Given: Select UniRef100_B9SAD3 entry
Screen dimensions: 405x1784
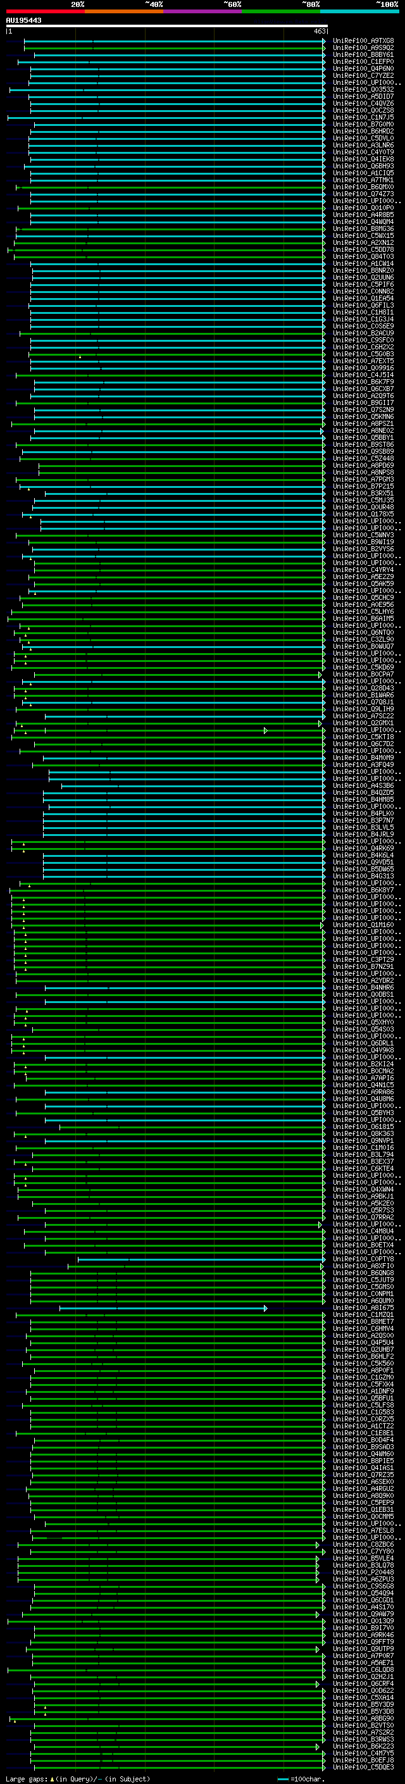Looking at the screenshot, I should click(x=363, y=1447).
